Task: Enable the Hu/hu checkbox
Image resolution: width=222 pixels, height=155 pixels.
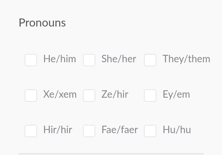Action: [150, 131]
